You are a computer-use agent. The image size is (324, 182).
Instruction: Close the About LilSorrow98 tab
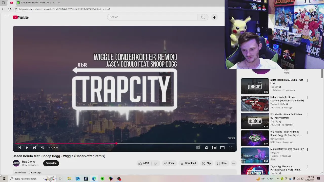(53, 3)
